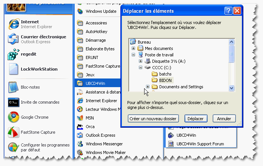
Task: Expand the Disquette 3½ (A:) node
Action: (141, 61)
